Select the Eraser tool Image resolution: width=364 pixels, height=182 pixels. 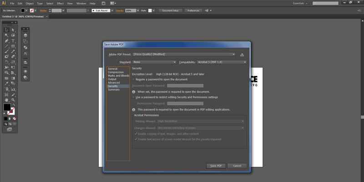click(x=13, y=56)
